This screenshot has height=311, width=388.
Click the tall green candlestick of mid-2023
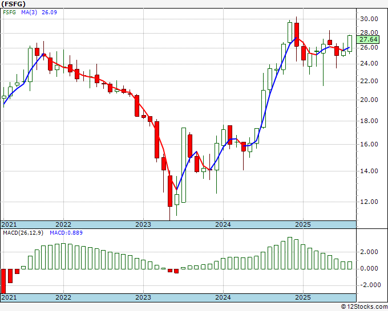(x=184, y=165)
